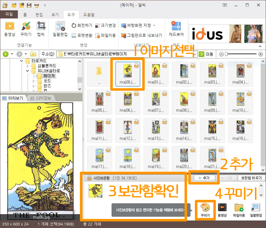The width and height of the screenshot is (266, 228).
Task: Click 크기변경 resize option
Action: click(105, 25)
